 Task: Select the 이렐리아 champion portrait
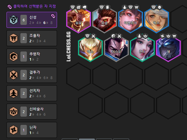(131, 20)
